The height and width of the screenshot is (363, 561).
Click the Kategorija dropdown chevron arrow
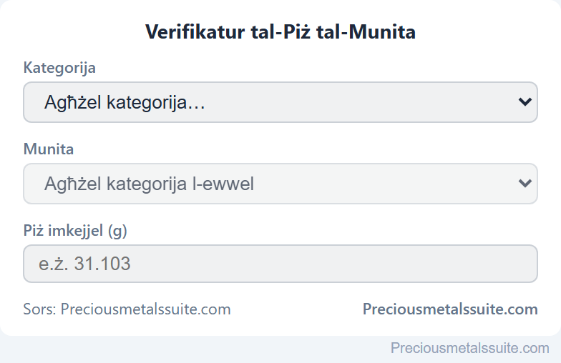click(x=525, y=102)
